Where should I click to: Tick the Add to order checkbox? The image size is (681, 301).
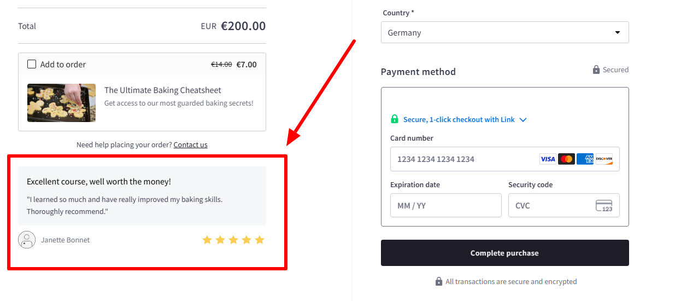click(32, 64)
